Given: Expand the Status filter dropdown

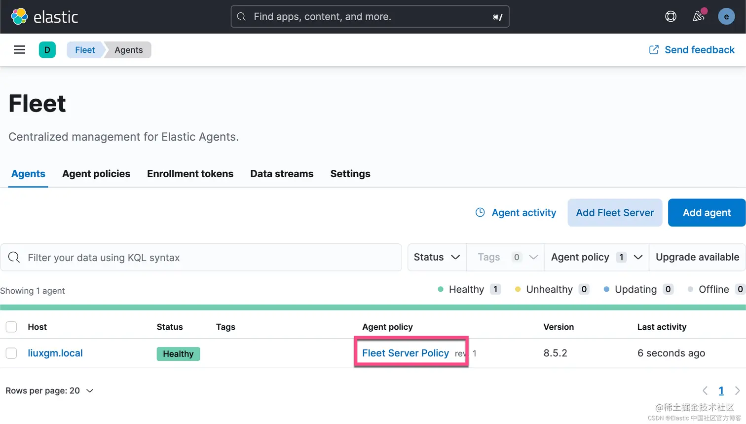Looking at the screenshot, I should point(437,257).
